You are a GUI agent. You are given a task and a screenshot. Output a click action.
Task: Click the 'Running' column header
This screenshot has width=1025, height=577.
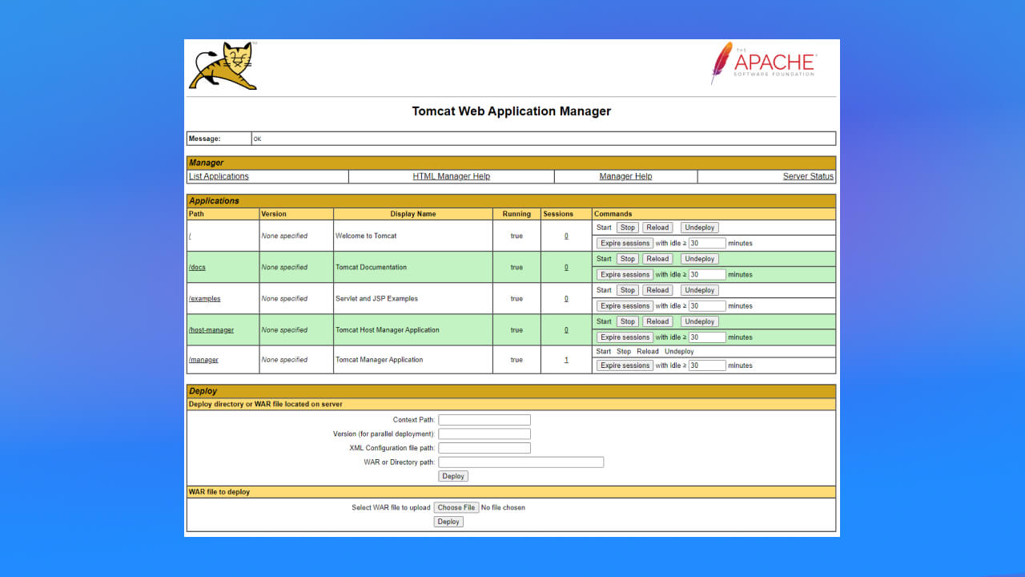click(517, 214)
